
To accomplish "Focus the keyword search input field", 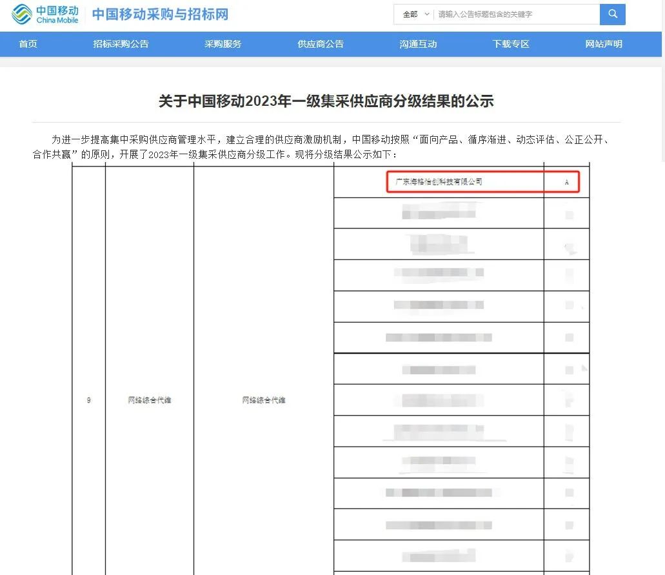I will pyautogui.click(x=517, y=14).
